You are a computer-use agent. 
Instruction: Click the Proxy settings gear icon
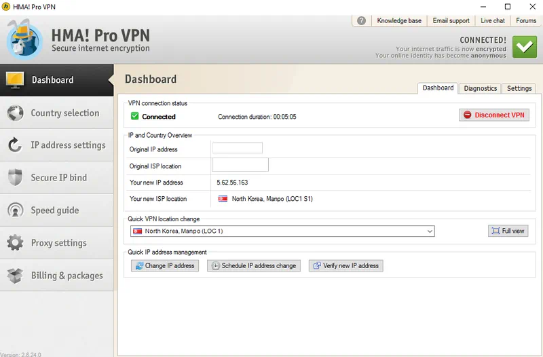coord(15,243)
